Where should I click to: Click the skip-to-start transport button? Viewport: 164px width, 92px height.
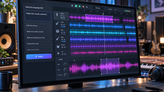(x=72, y=6)
